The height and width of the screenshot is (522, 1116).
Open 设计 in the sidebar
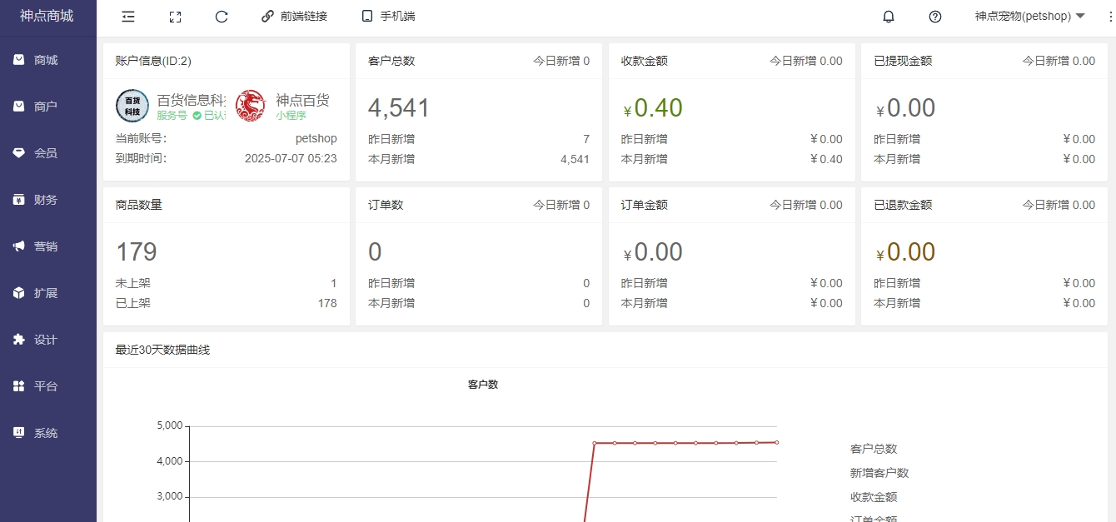[x=48, y=340]
